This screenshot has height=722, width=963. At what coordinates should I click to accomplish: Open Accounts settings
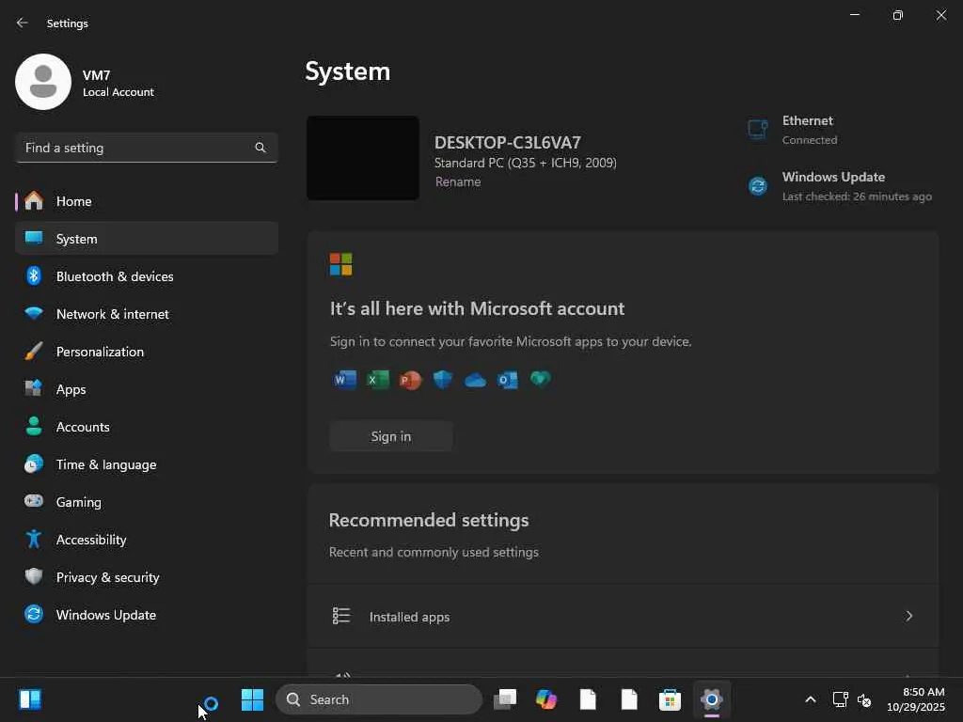click(x=146, y=427)
